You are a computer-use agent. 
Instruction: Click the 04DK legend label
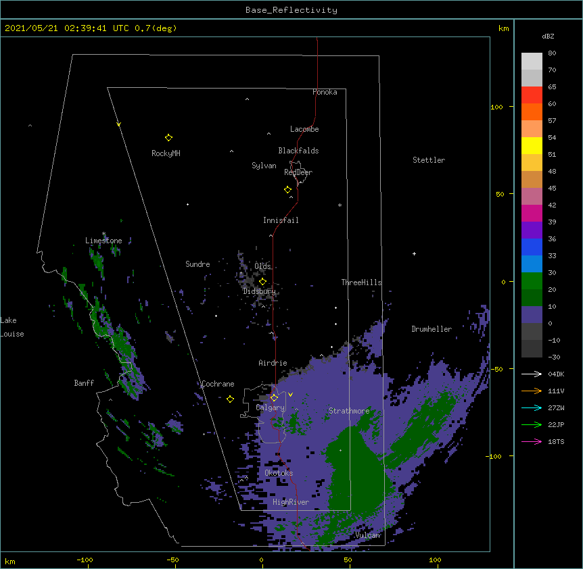click(x=556, y=374)
